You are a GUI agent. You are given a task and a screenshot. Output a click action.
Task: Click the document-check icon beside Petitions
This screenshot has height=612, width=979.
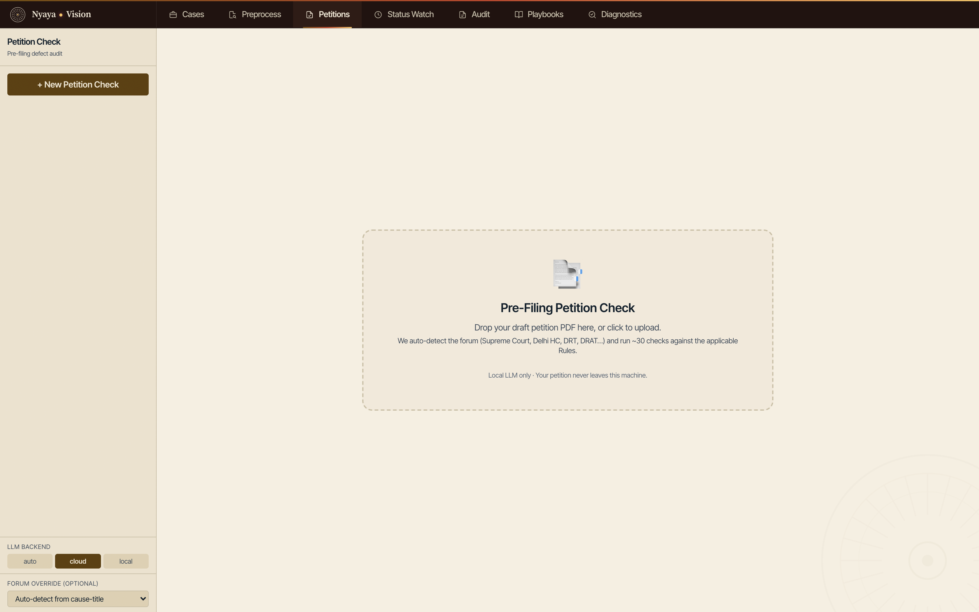[x=310, y=15]
